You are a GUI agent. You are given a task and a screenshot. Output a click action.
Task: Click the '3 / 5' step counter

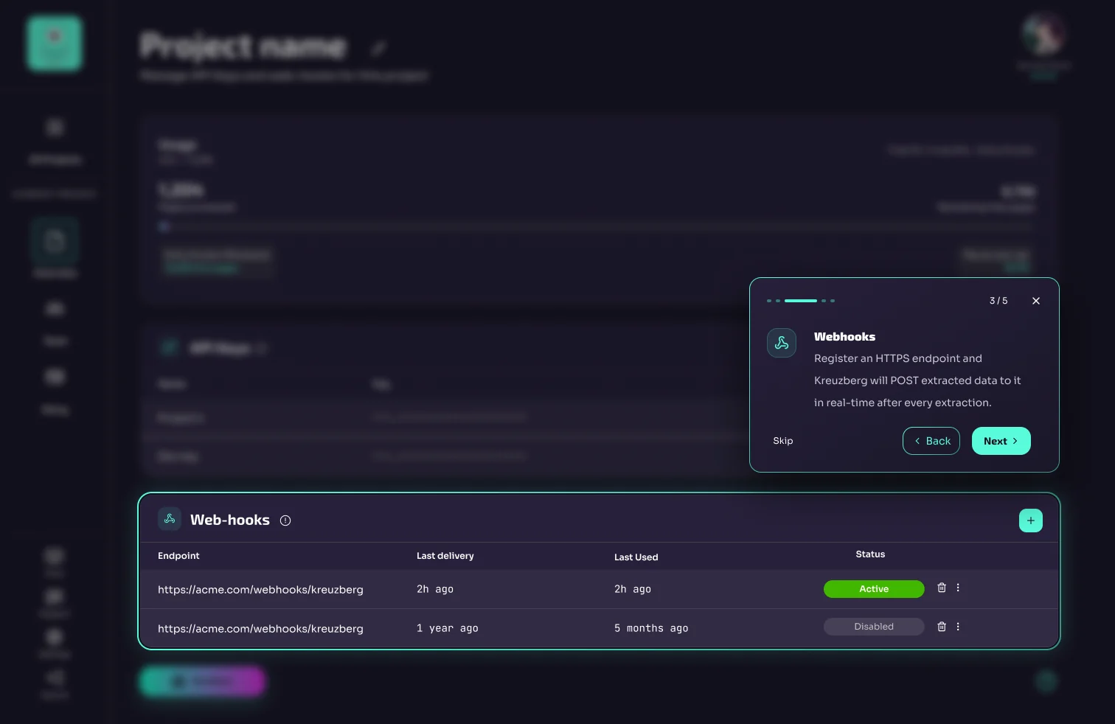(998, 301)
